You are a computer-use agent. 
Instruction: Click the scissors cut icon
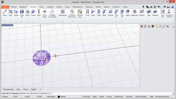(x=151, y=7)
